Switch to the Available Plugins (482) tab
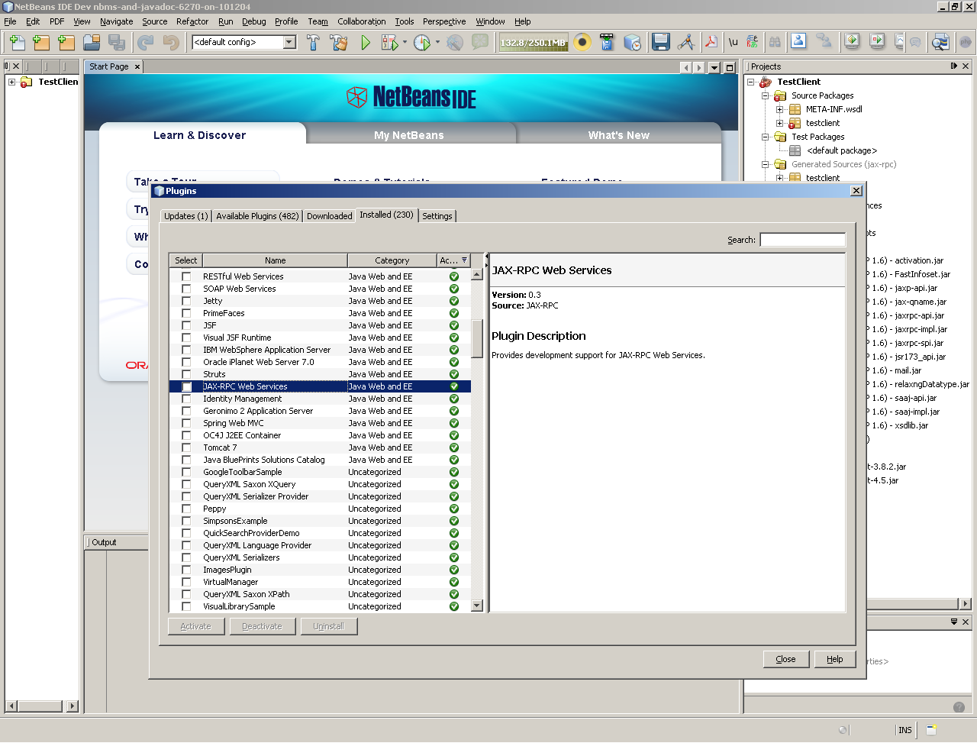The height and width of the screenshot is (743, 977). coord(257,216)
